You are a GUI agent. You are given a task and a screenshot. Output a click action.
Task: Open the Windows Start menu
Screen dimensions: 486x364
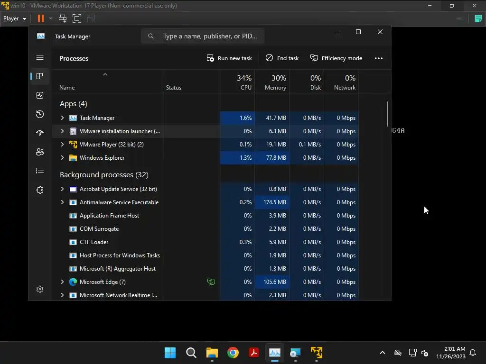tap(170, 353)
